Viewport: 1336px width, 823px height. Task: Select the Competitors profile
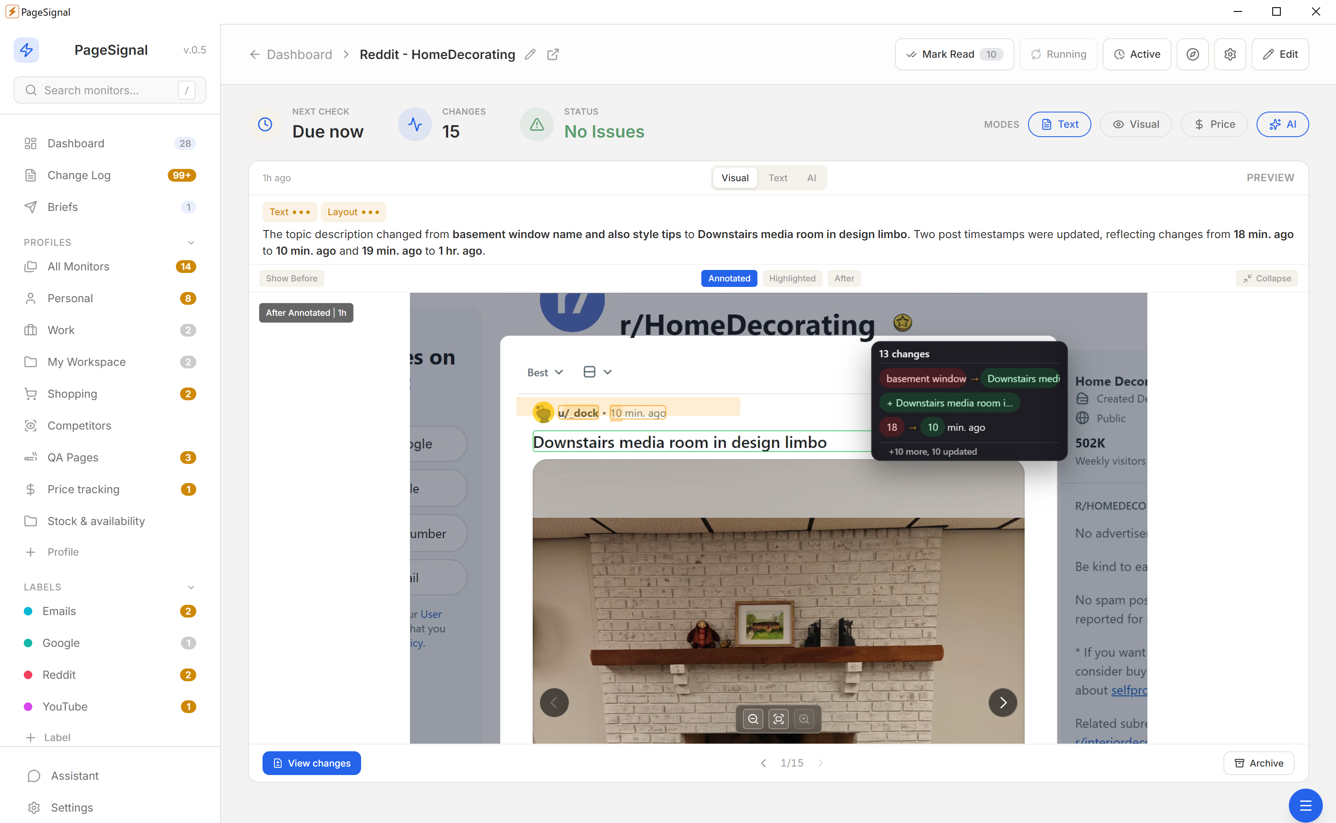pyautogui.click(x=110, y=426)
